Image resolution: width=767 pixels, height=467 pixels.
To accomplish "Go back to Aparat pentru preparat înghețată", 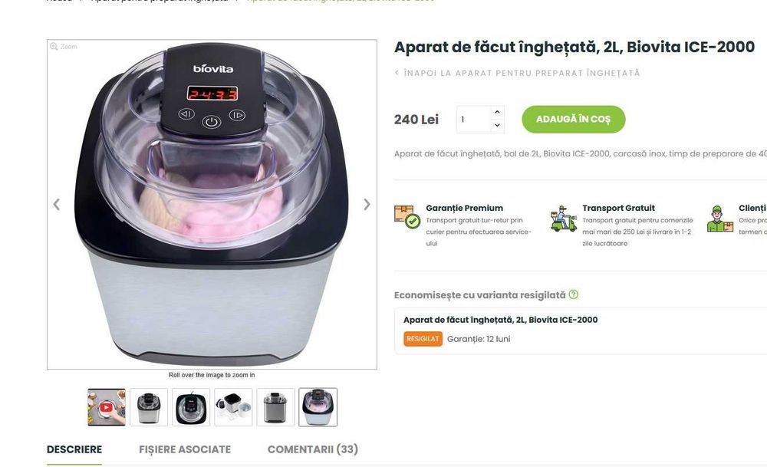I will coord(517,73).
